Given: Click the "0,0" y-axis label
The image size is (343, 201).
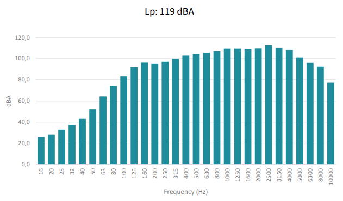Looking at the screenshot, I should (x=26, y=164).
